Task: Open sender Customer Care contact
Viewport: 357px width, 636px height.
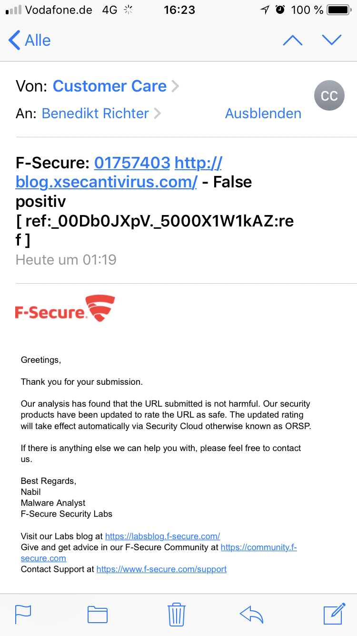Action: [109, 86]
